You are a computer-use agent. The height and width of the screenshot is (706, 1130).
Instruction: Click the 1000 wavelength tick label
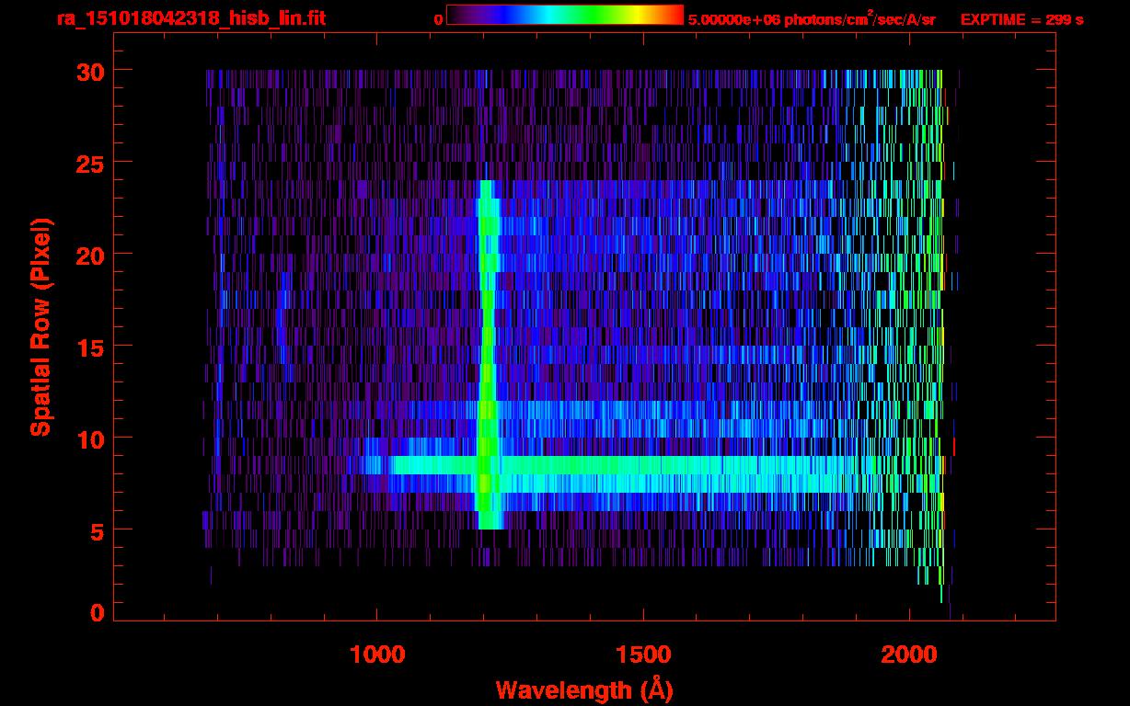click(376, 655)
